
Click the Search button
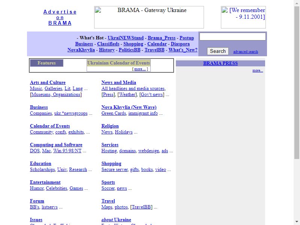[218, 51]
